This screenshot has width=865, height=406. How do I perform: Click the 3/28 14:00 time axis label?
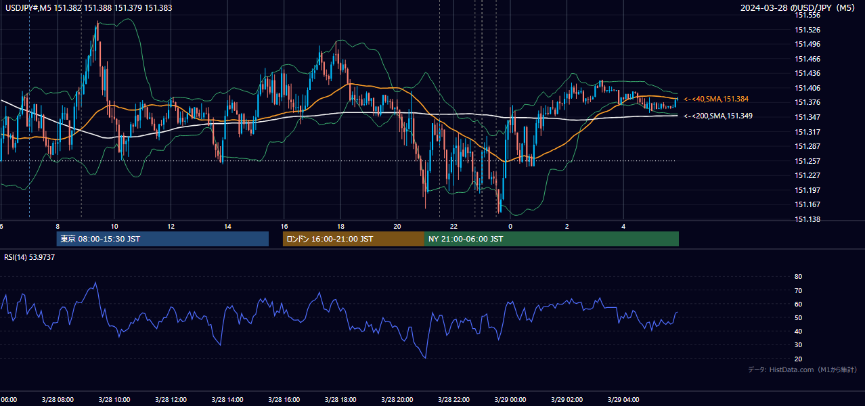click(227, 400)
